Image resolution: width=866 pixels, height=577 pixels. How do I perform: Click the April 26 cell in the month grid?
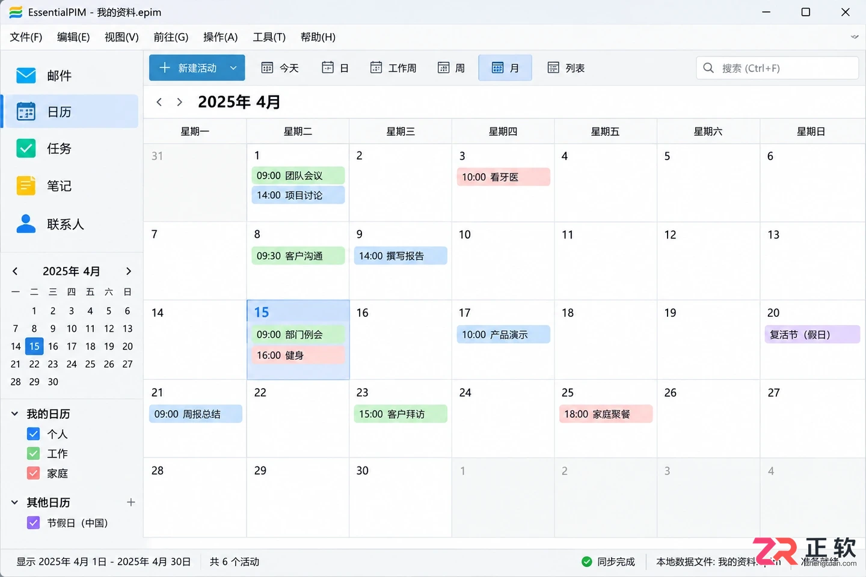pos(708,418)
